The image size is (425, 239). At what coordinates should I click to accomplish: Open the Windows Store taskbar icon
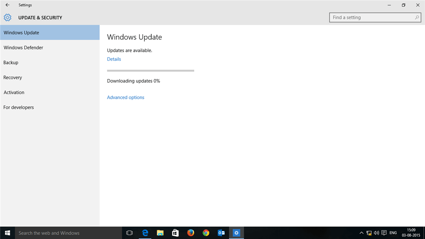[x=176, y=233]
